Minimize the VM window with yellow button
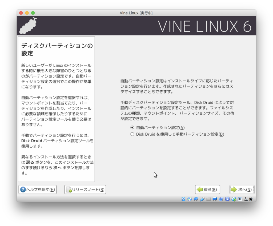 tap(27, 13)
